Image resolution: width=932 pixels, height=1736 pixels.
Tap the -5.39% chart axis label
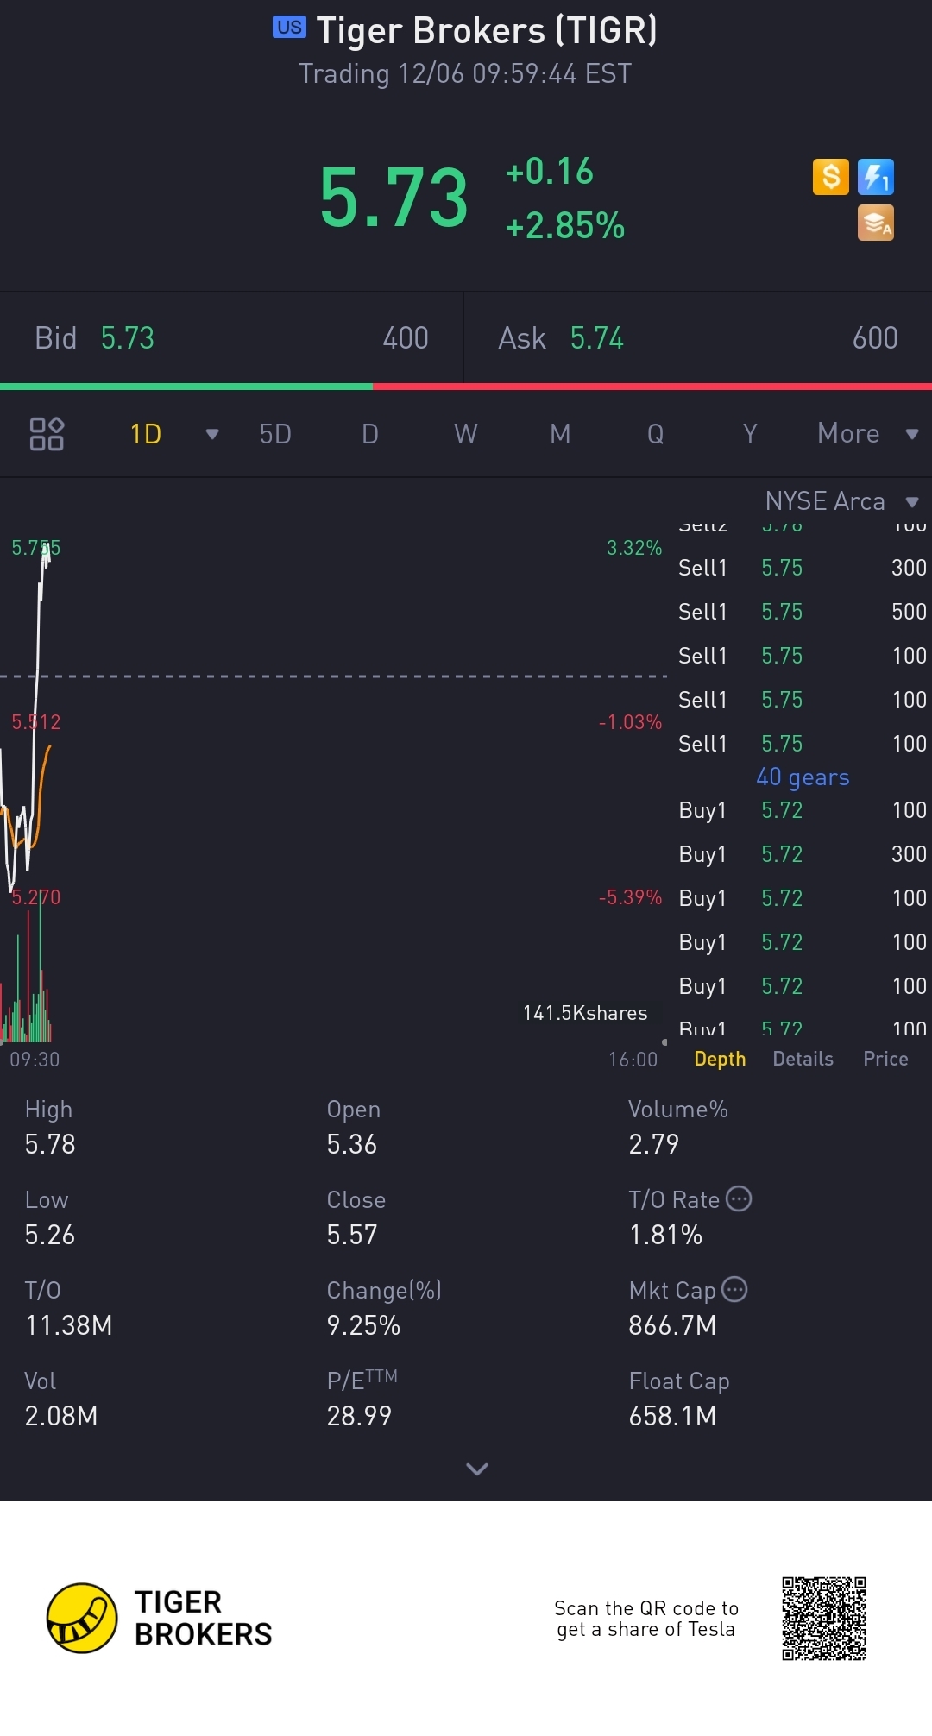[630, 897]
